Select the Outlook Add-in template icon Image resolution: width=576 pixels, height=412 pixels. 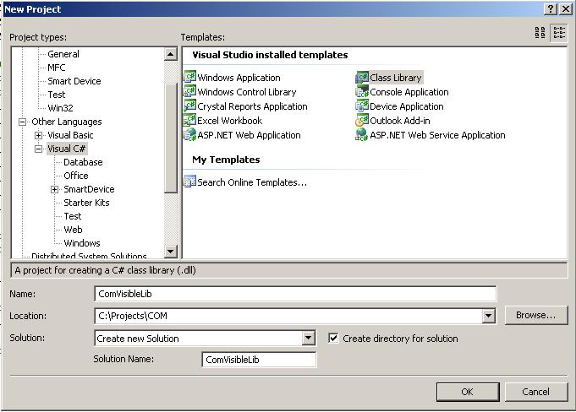[362, 120]
